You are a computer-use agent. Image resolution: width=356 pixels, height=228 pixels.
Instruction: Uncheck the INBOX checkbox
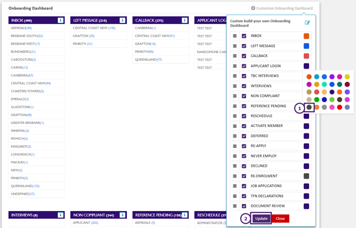coord(244,36)
